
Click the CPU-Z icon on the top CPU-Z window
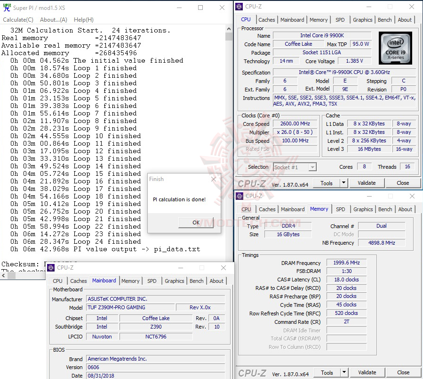coord(240,6)
